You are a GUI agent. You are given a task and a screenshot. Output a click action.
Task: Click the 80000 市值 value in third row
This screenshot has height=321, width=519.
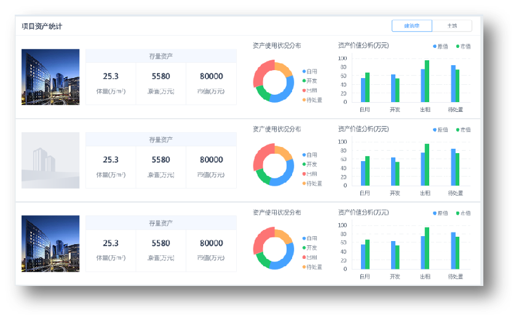(x=211, y=243)
